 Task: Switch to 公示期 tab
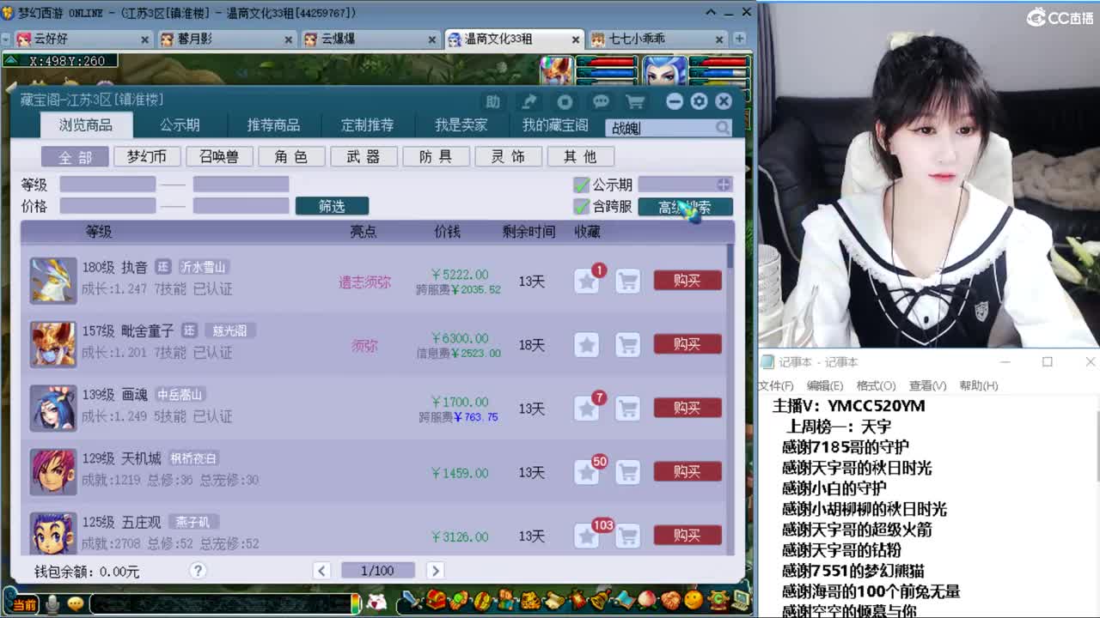tap(180, 125)
